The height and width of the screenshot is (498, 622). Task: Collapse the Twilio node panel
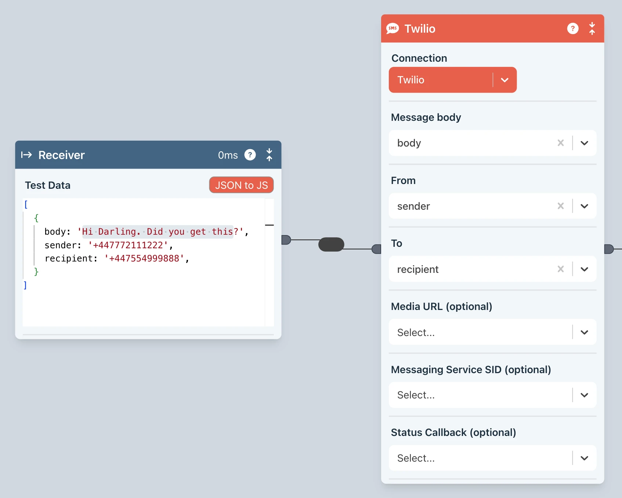[592, 29]
